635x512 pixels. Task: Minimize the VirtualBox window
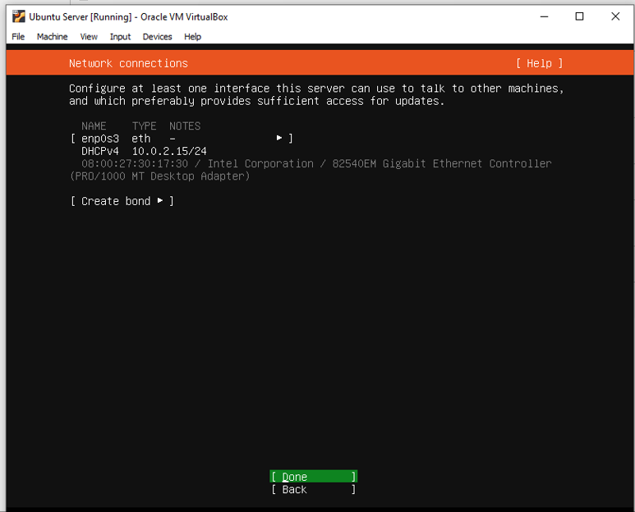(x=543, y=16)
